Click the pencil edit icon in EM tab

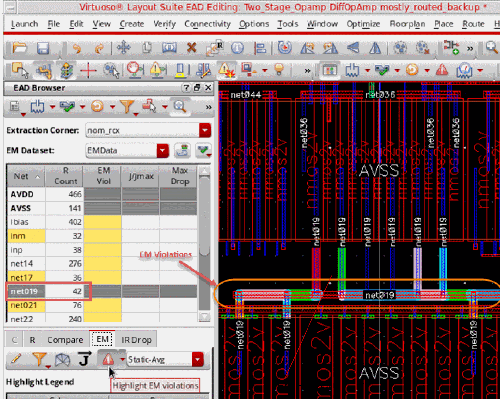(16, 360)
